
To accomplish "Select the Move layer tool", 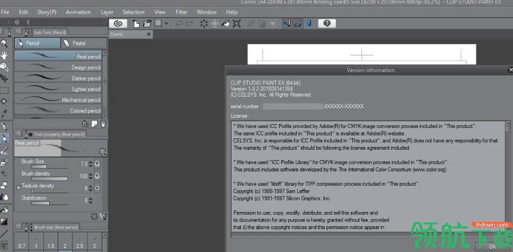I will pos(4,78).
